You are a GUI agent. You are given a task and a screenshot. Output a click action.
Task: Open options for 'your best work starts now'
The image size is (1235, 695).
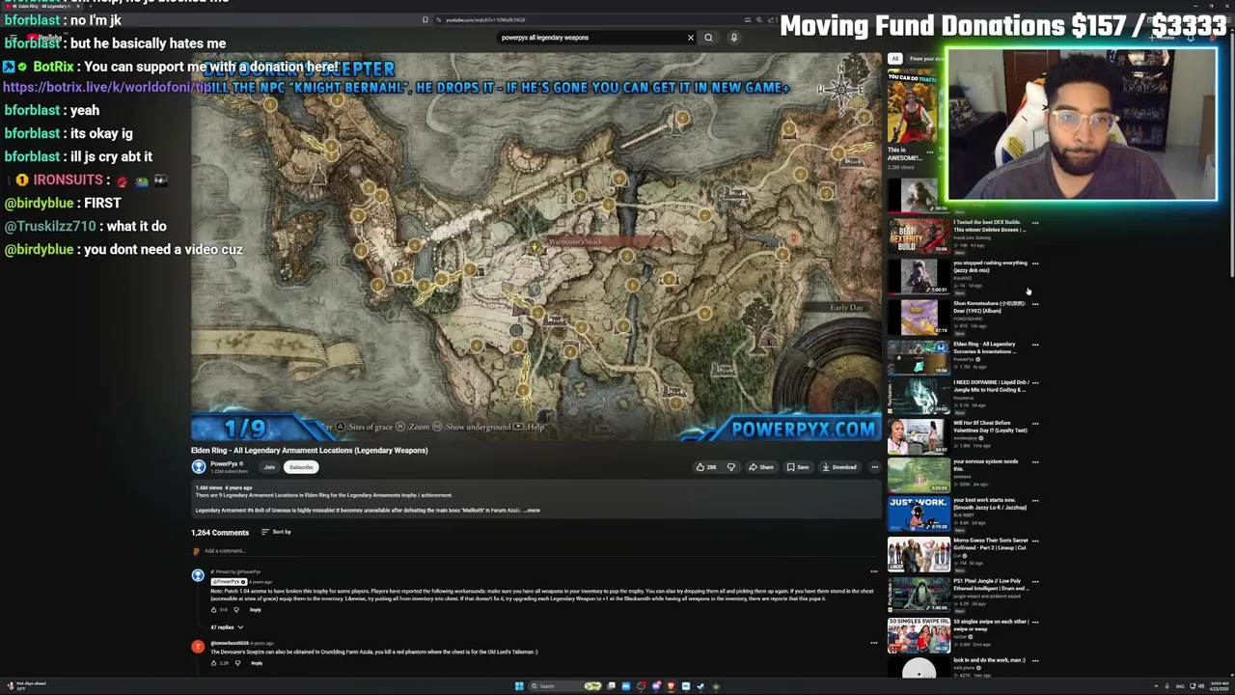click(1035, 501)
